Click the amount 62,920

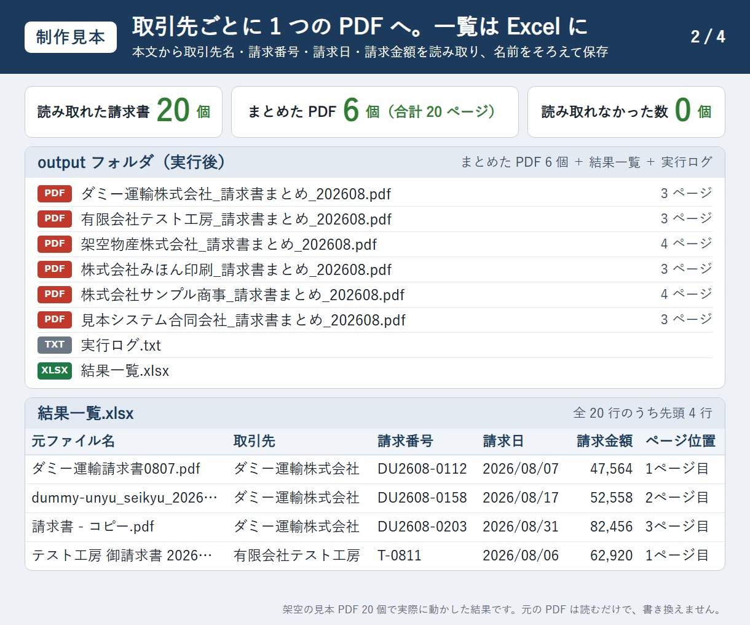click(612, 555)
